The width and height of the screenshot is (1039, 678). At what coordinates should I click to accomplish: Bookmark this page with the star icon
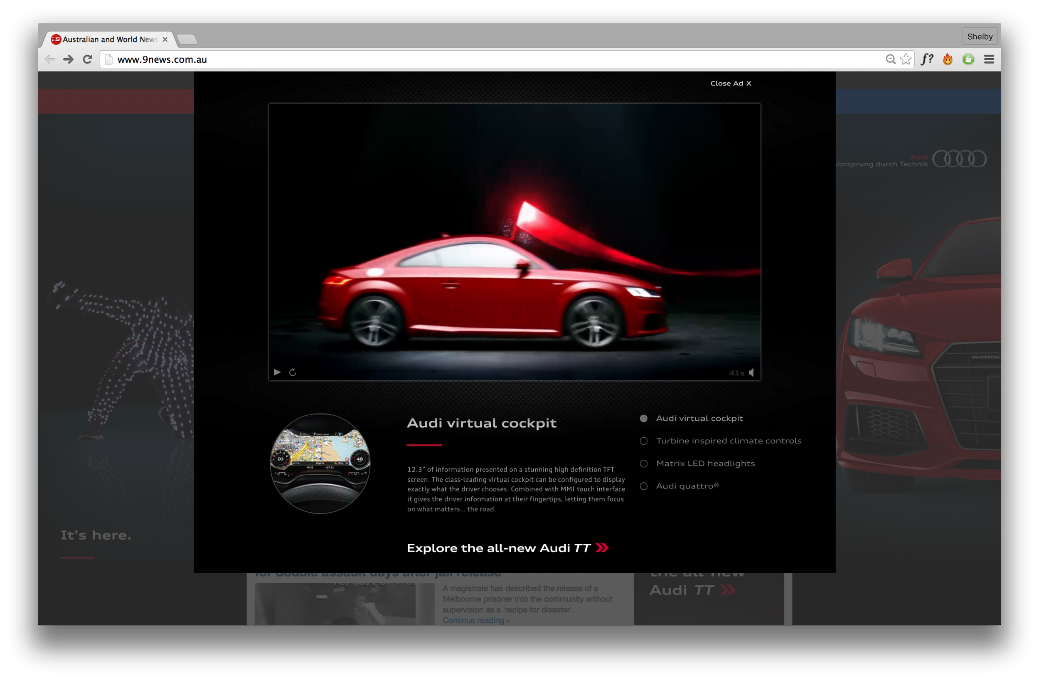click(x=906, y=59)
